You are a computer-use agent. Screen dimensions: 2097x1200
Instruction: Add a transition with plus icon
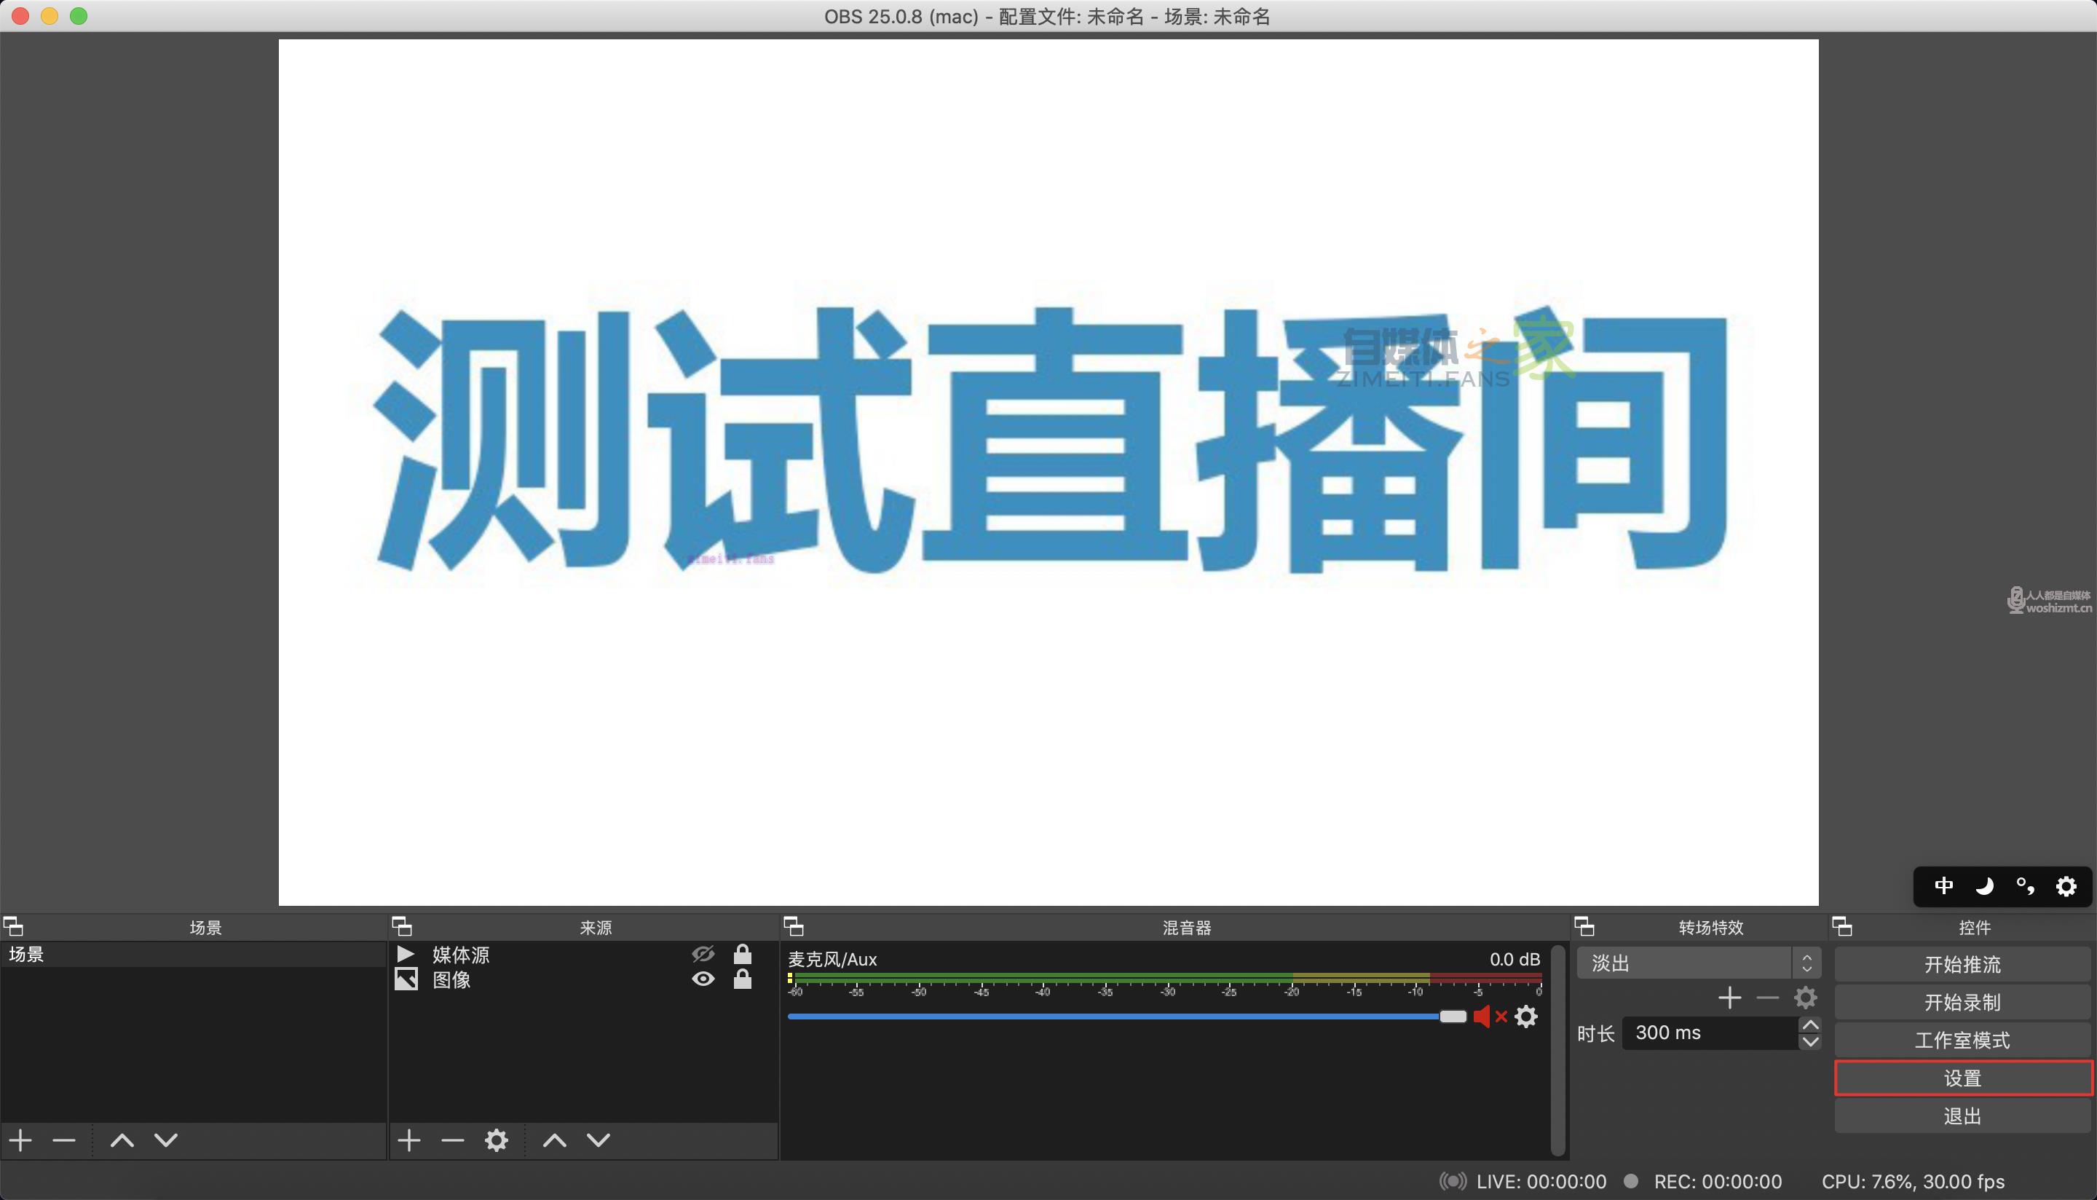pyautogui.click(x=1729, y=998)
